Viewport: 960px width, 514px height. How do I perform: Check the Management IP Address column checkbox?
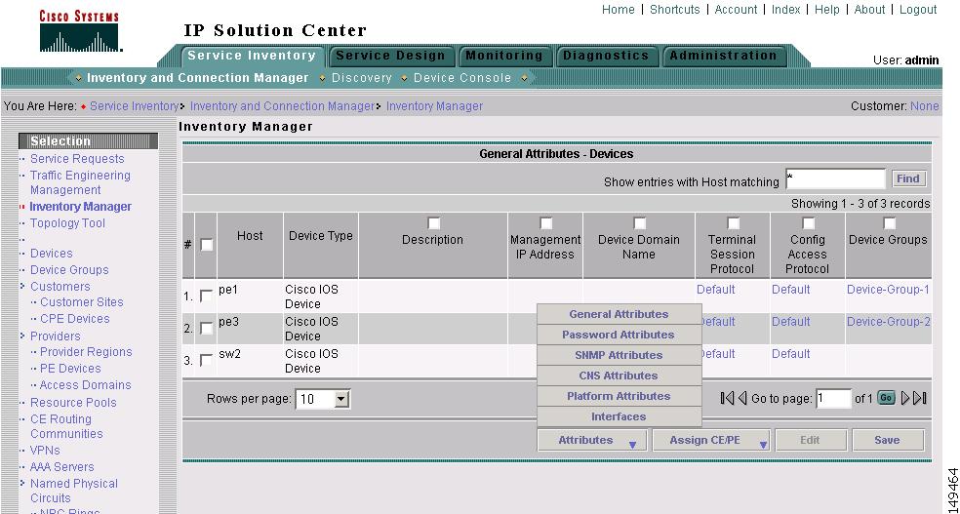coord(545,222)
